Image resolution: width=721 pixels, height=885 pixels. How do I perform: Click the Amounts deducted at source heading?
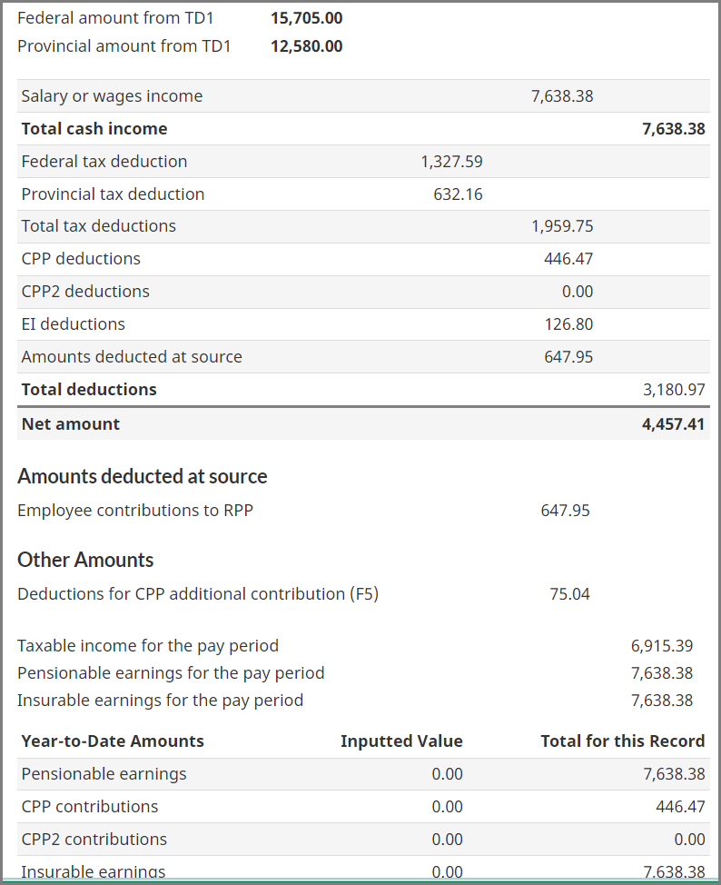click(143, 477)
